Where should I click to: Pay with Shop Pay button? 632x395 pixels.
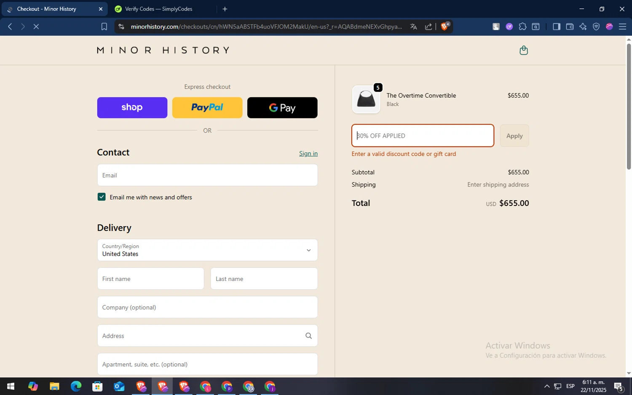click(132, 107)
